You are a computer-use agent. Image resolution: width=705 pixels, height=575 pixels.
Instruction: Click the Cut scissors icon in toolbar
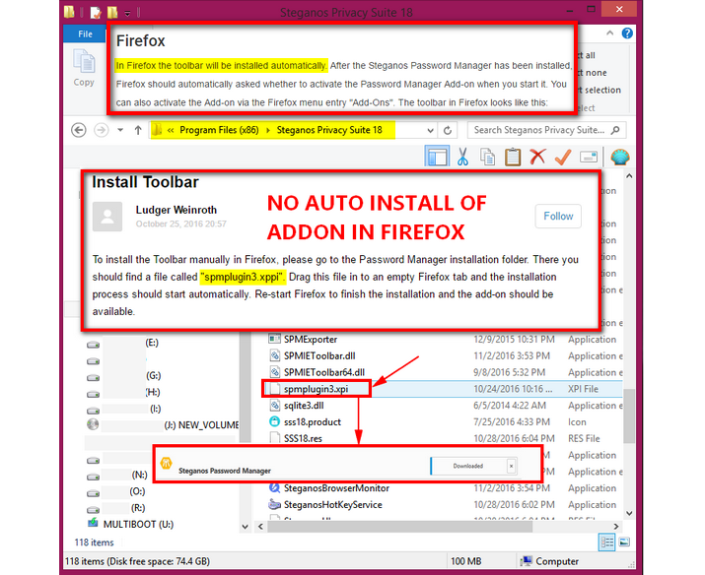(x=461, y=157)
